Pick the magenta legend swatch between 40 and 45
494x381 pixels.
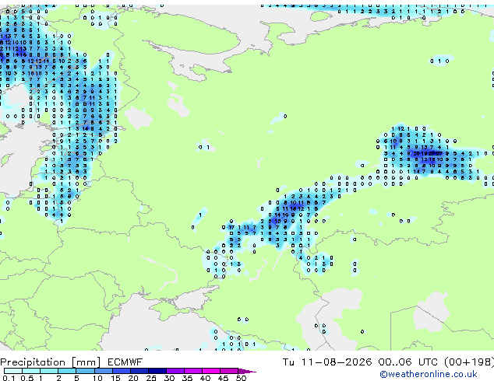point(211,371)
